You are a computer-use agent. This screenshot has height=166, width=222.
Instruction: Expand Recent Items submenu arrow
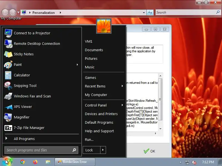point(122,86)
